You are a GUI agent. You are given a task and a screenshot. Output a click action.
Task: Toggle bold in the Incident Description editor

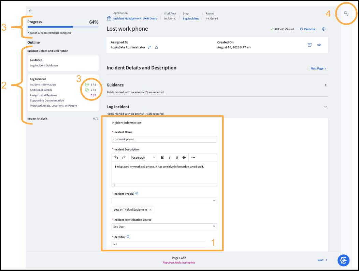(162, 157)
